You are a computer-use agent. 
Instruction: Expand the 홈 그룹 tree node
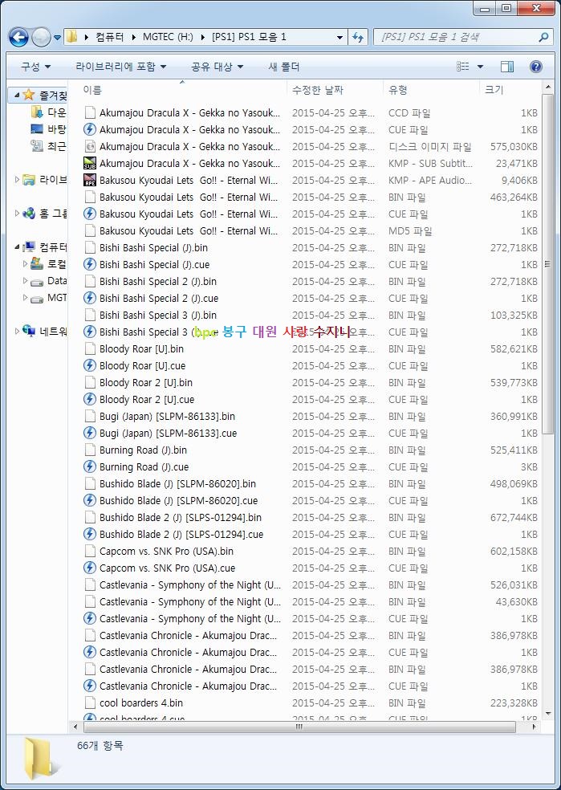coord(17,213)
